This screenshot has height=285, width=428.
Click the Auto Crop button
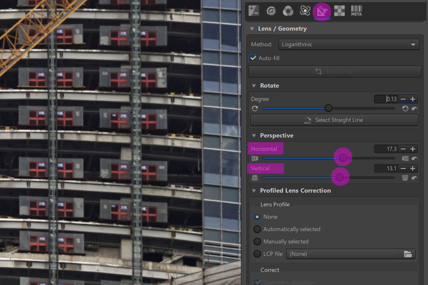point(335,72)
